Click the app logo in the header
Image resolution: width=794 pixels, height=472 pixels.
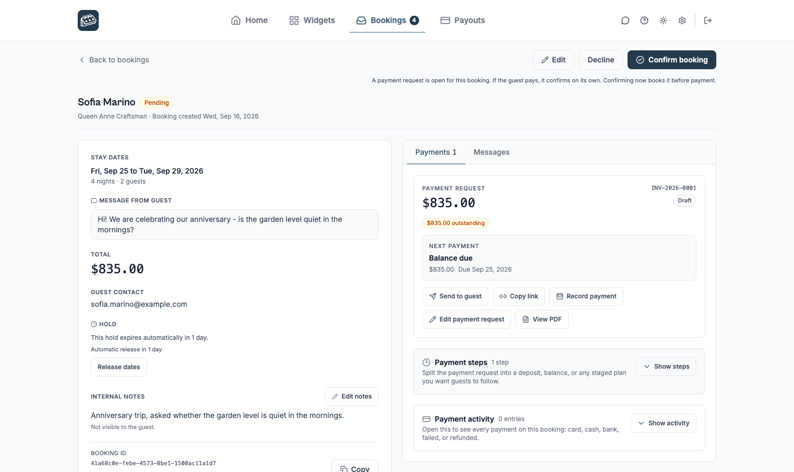tap(88, 20)
